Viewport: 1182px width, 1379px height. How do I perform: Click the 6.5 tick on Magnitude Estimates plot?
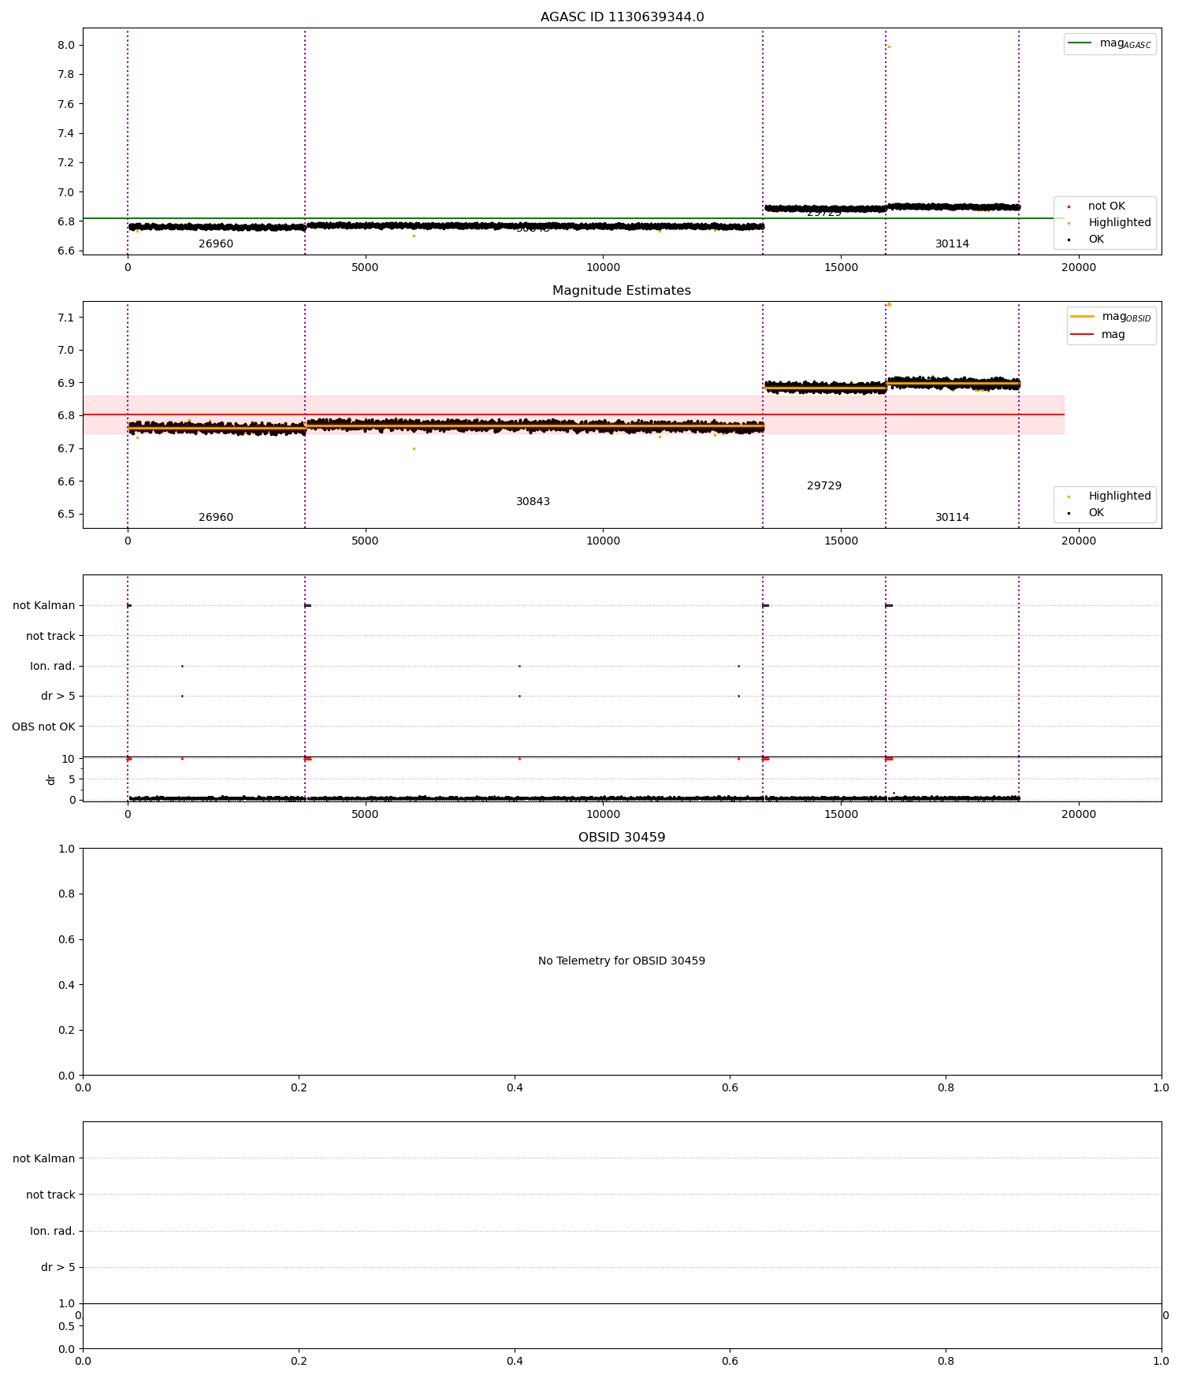(66, 514)
